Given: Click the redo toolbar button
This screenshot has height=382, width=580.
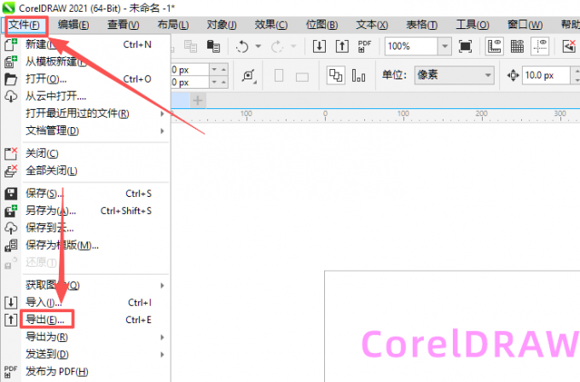Looking at the screenshot, I should click(277, 47).
